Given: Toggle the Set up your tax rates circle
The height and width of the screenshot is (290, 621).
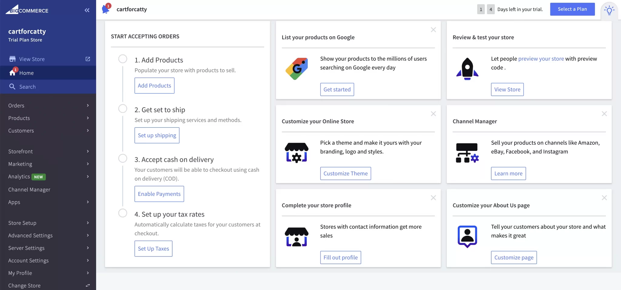Looking at the screenshot, I should point(123,213).
